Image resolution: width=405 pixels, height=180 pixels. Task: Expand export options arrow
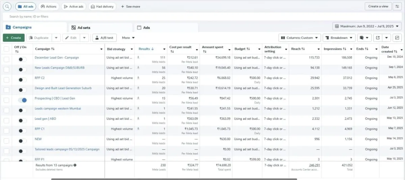click(386, 38)
